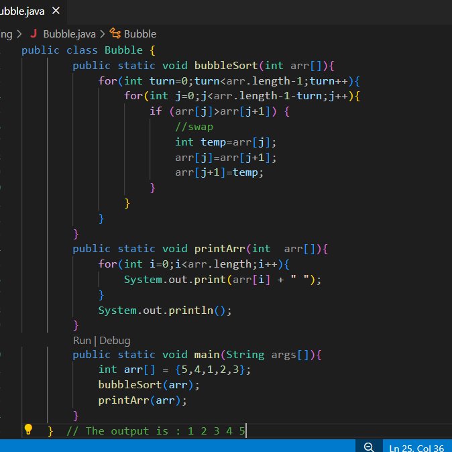
Task: Click the arr[j]=arr[j+1]; line
Action: point(226,158)
